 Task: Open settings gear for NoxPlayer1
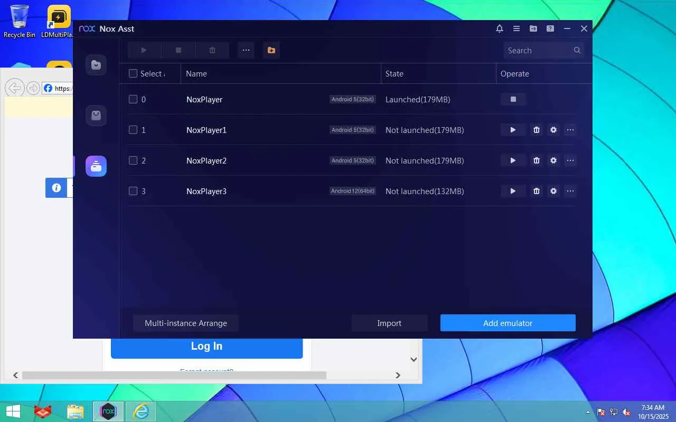[553, 130]
